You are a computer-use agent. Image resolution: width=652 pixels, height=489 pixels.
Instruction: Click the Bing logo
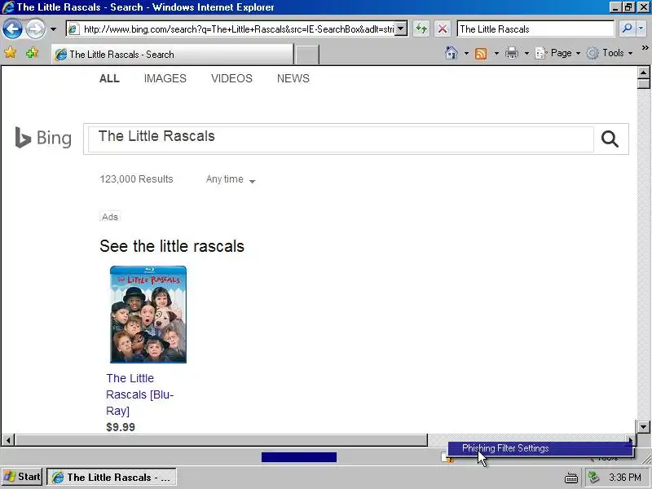click(x=43, y=138)
